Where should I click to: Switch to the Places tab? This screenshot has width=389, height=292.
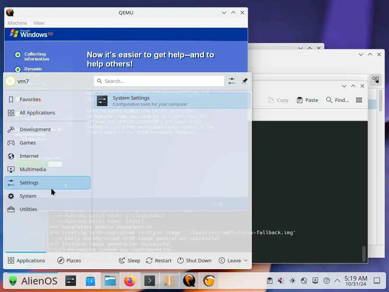[69, 260]
